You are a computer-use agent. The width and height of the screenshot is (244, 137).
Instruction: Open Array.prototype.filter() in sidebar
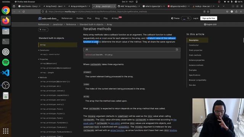click(x=53, y=113)
